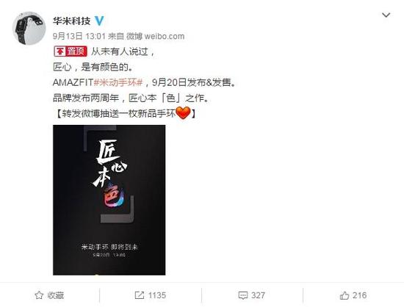Open the post options chevron menu
404x307 pixels.
coord(386,15)
